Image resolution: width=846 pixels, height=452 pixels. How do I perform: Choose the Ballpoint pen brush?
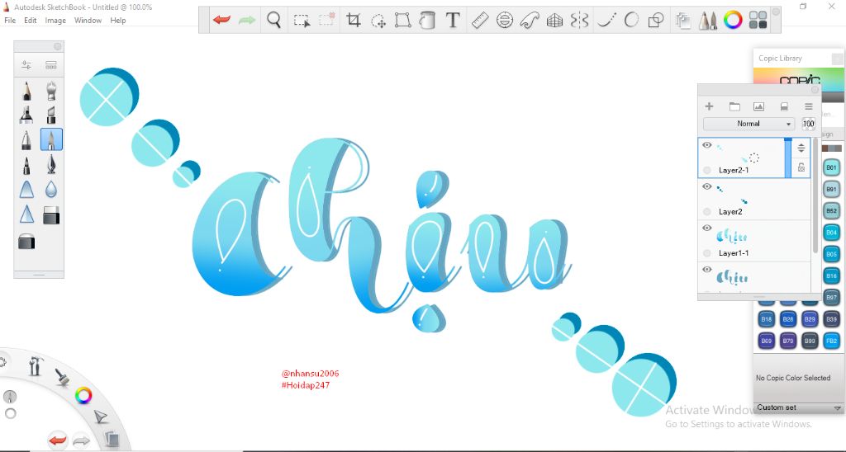26,139
